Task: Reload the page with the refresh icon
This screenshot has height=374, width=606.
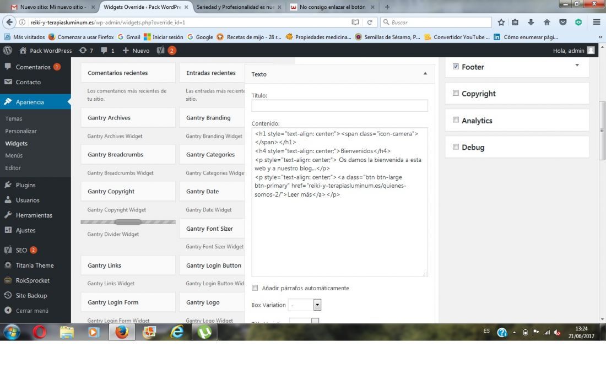Action: click(370, 23)
